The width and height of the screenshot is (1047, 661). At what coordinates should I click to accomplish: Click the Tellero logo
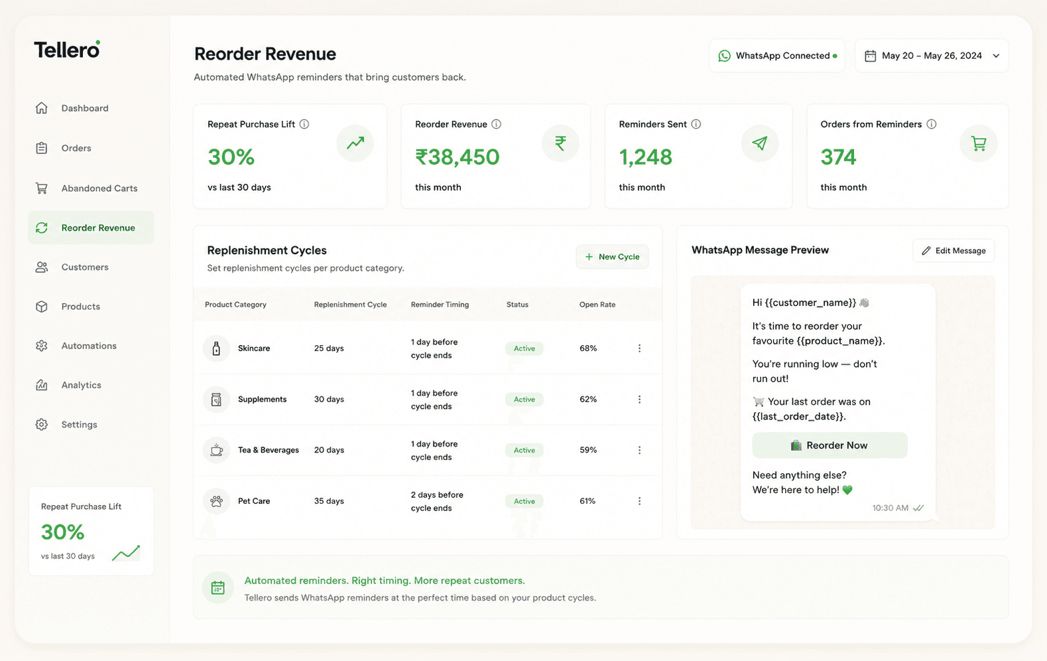point(67,50)
